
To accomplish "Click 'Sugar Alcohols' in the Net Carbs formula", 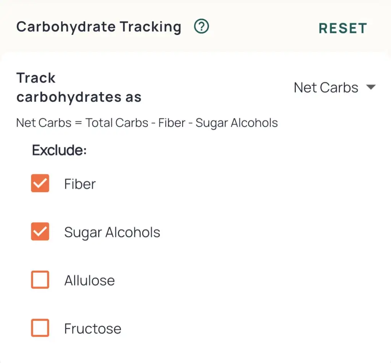I will [237, 123].
